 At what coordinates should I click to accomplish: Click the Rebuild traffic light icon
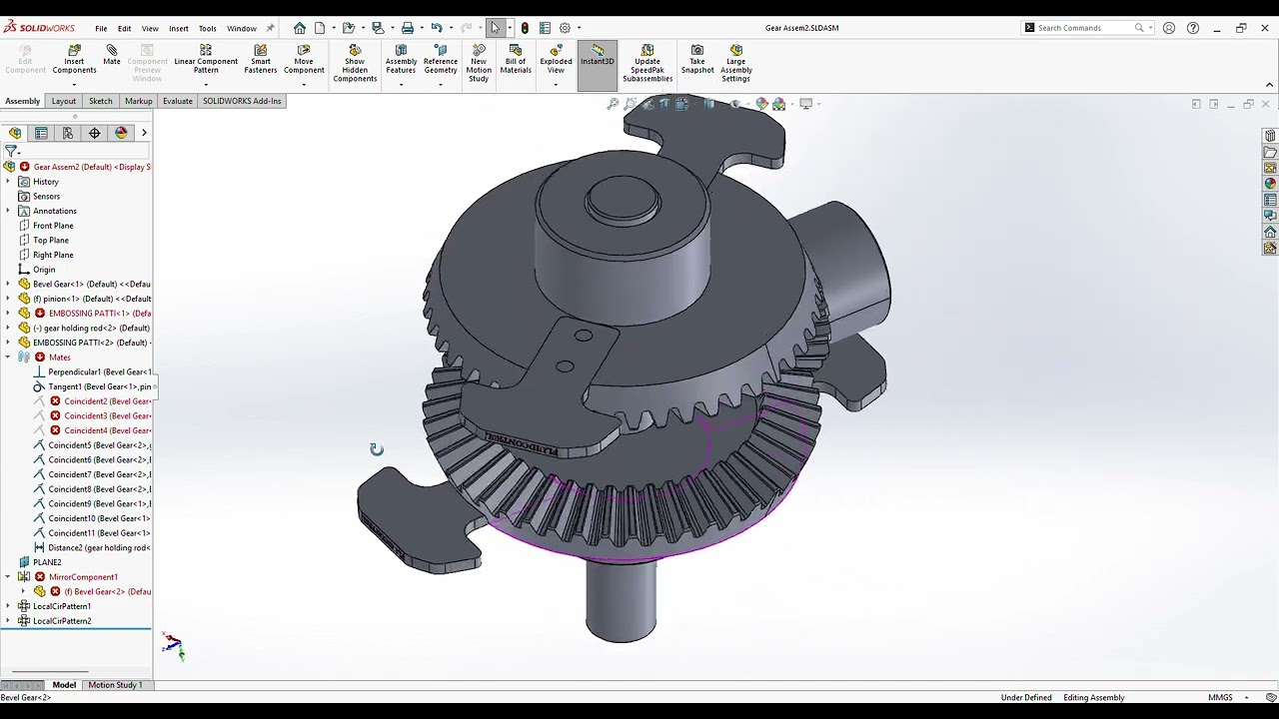coord(525,28)
